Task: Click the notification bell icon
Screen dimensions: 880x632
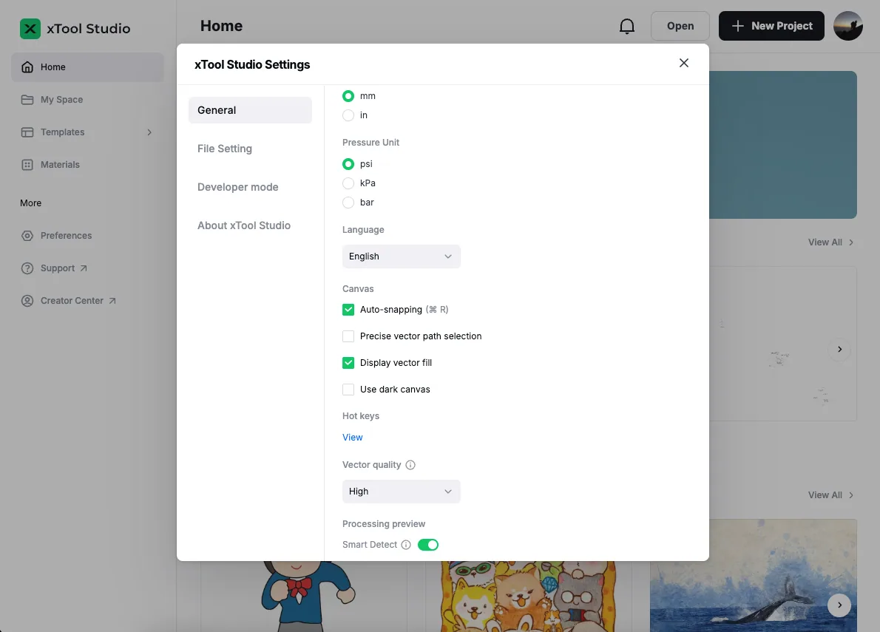Action: (x=627, y=26)
